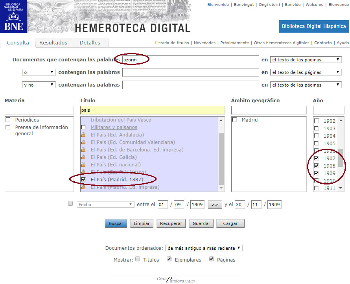
Task: Check the year 1905 checkbox
Action: (316, 143)
